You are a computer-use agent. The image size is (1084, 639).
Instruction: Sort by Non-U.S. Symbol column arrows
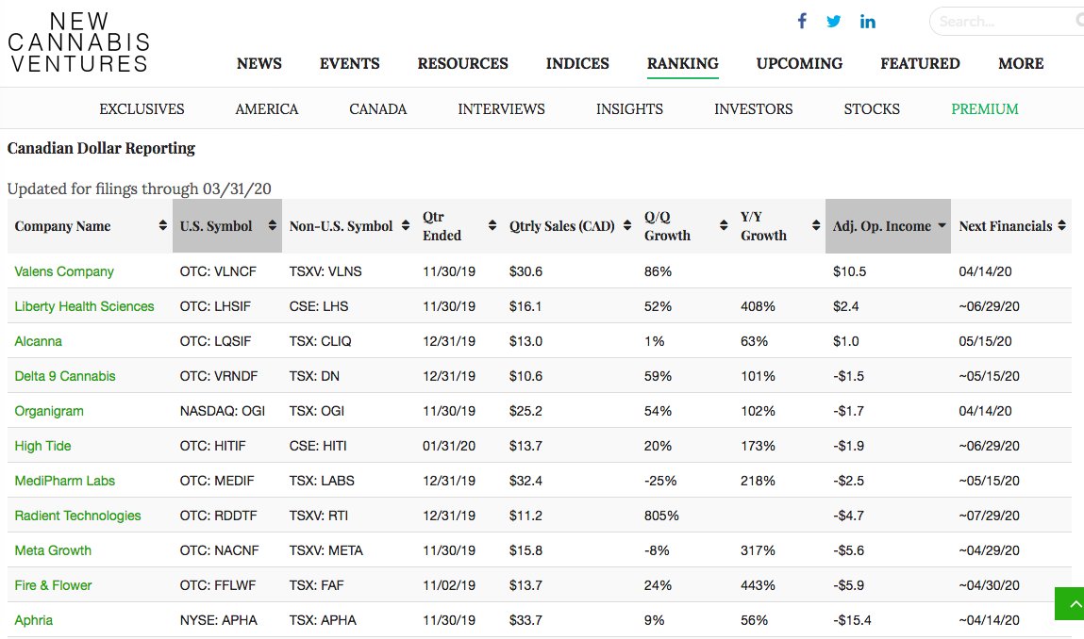click(x=405, y=225)
